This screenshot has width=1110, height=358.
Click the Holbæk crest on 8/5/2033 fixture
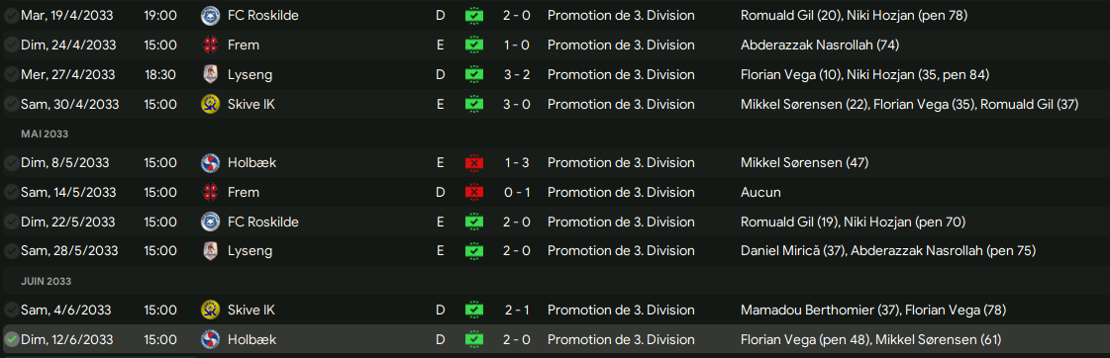tap(210, 163)
